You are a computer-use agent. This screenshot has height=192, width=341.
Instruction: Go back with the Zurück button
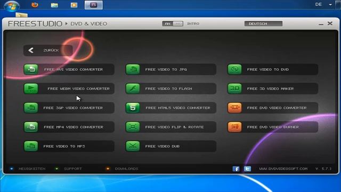click(48, 50)
